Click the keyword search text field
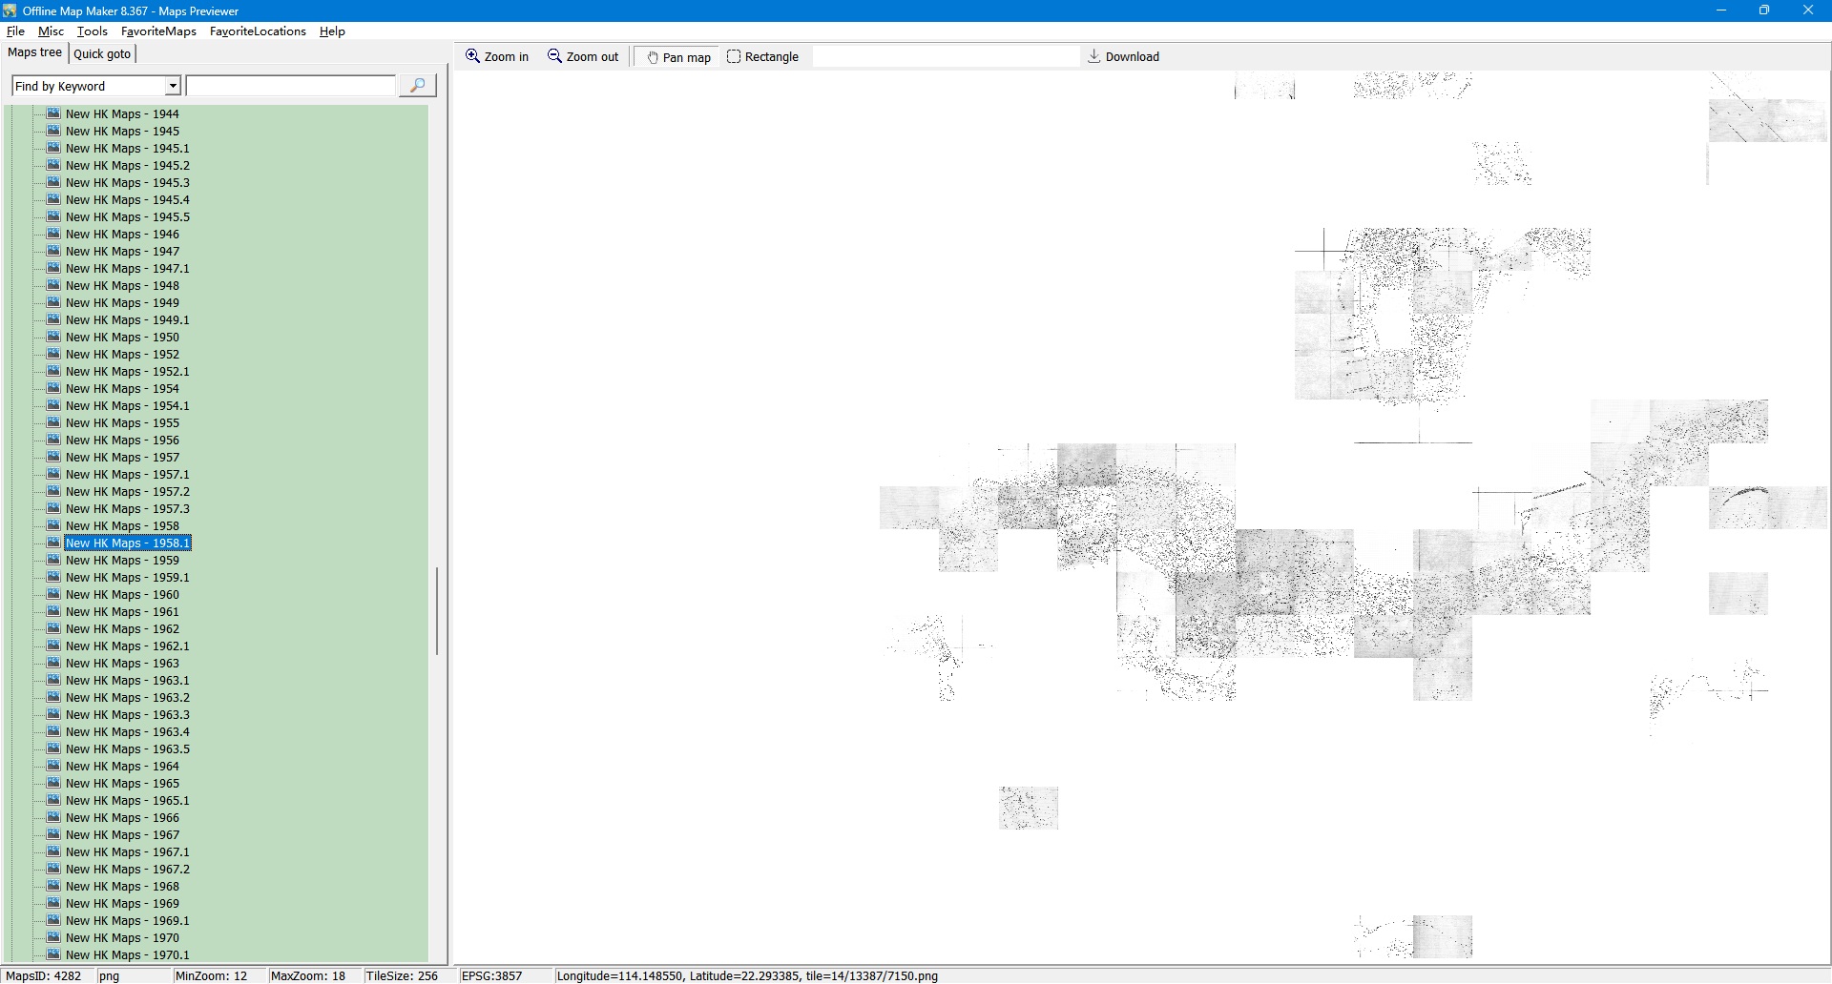Image resolution: width=1832 pixels, height=984 pixels. coord(291,86)
